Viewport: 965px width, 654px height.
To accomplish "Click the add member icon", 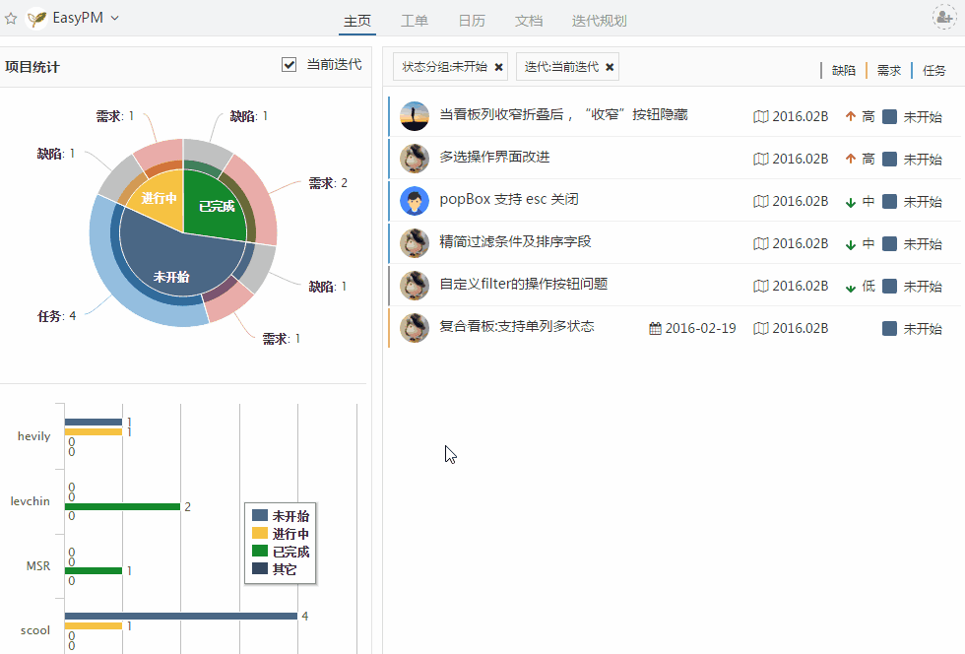I will [x=944, y=18].
